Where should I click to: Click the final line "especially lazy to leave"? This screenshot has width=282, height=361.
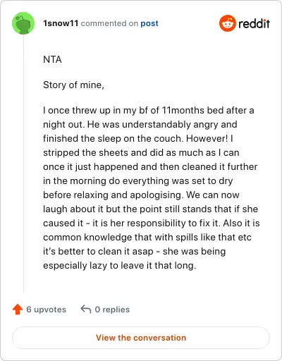(120, 266)
